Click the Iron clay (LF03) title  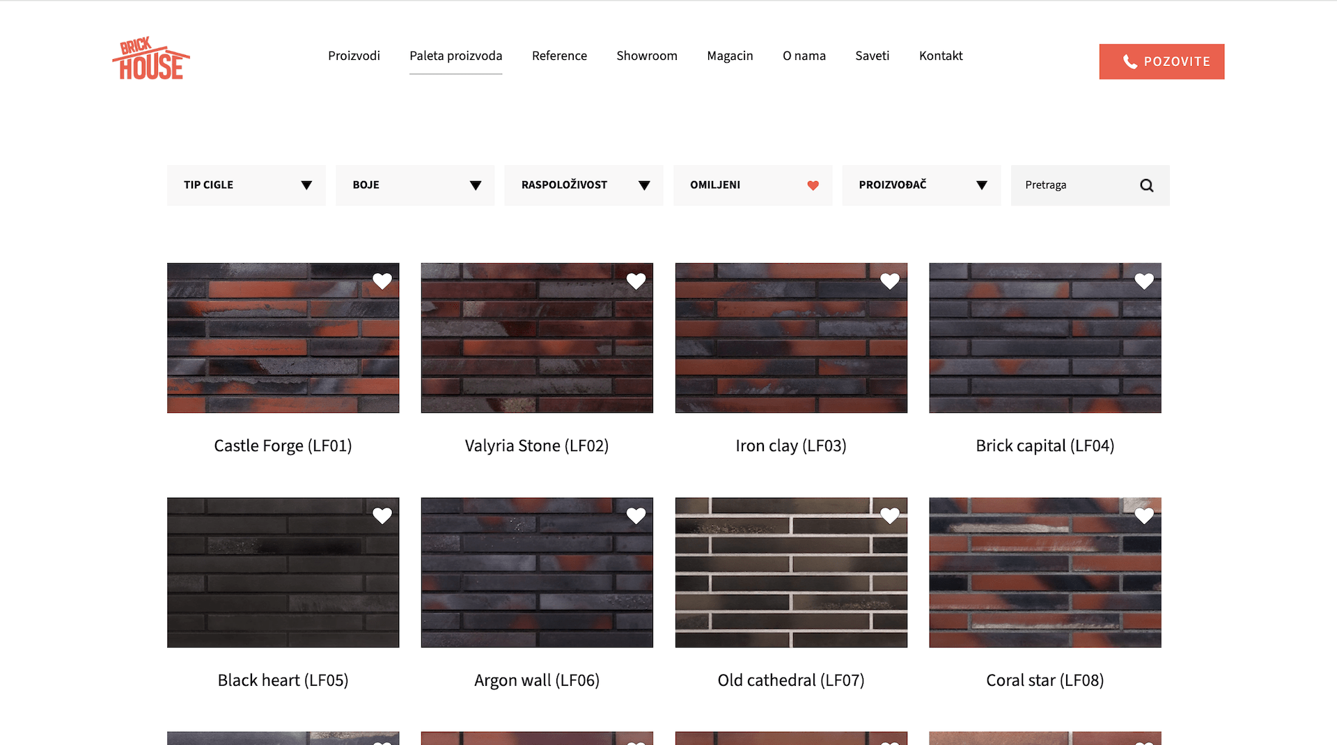(x=791, y=446)
